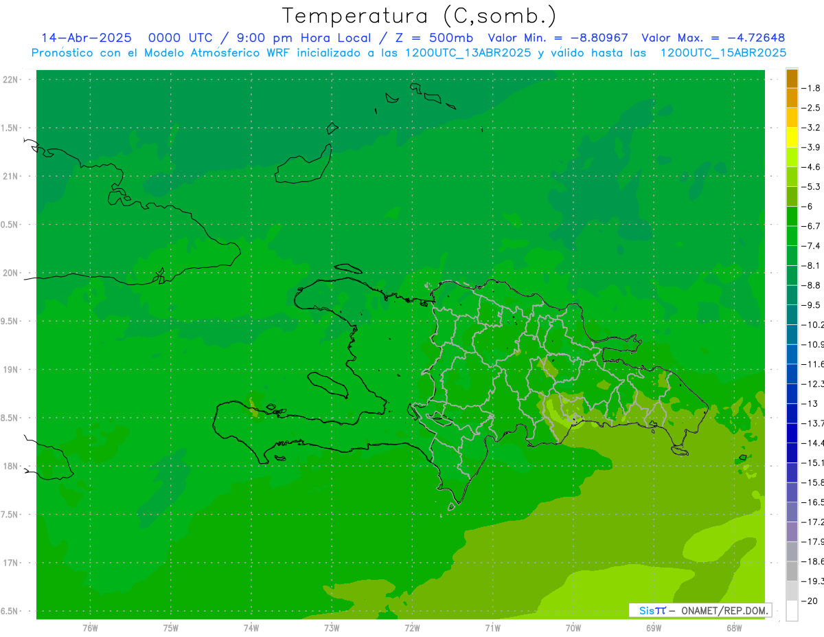
Task: Click the "-6.7" colorbar label
Action: [x=811, y=226]
